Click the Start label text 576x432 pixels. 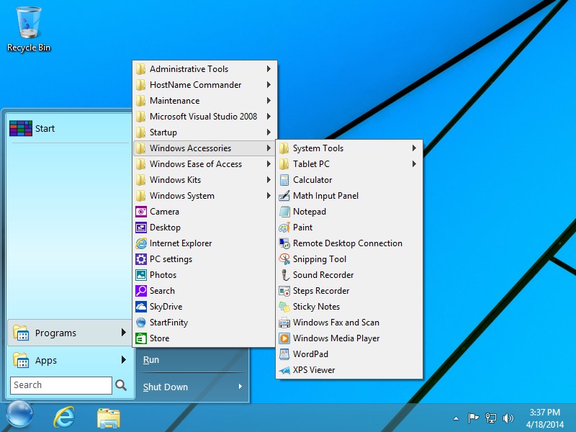pos(45,129)
